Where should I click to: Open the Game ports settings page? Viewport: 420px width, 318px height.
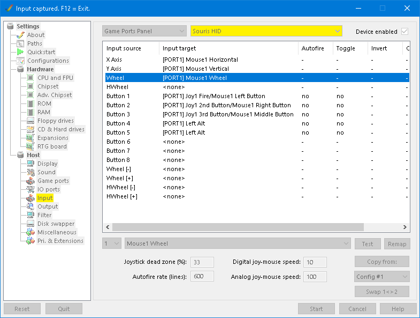[x=53, y=181]
